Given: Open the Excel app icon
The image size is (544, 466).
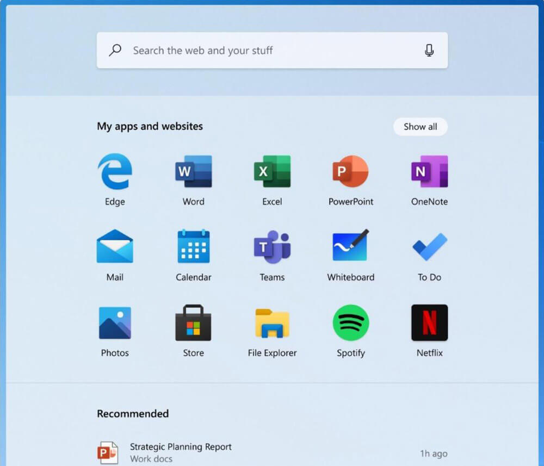Looking at the screenshot, I should tap(272, 171).
